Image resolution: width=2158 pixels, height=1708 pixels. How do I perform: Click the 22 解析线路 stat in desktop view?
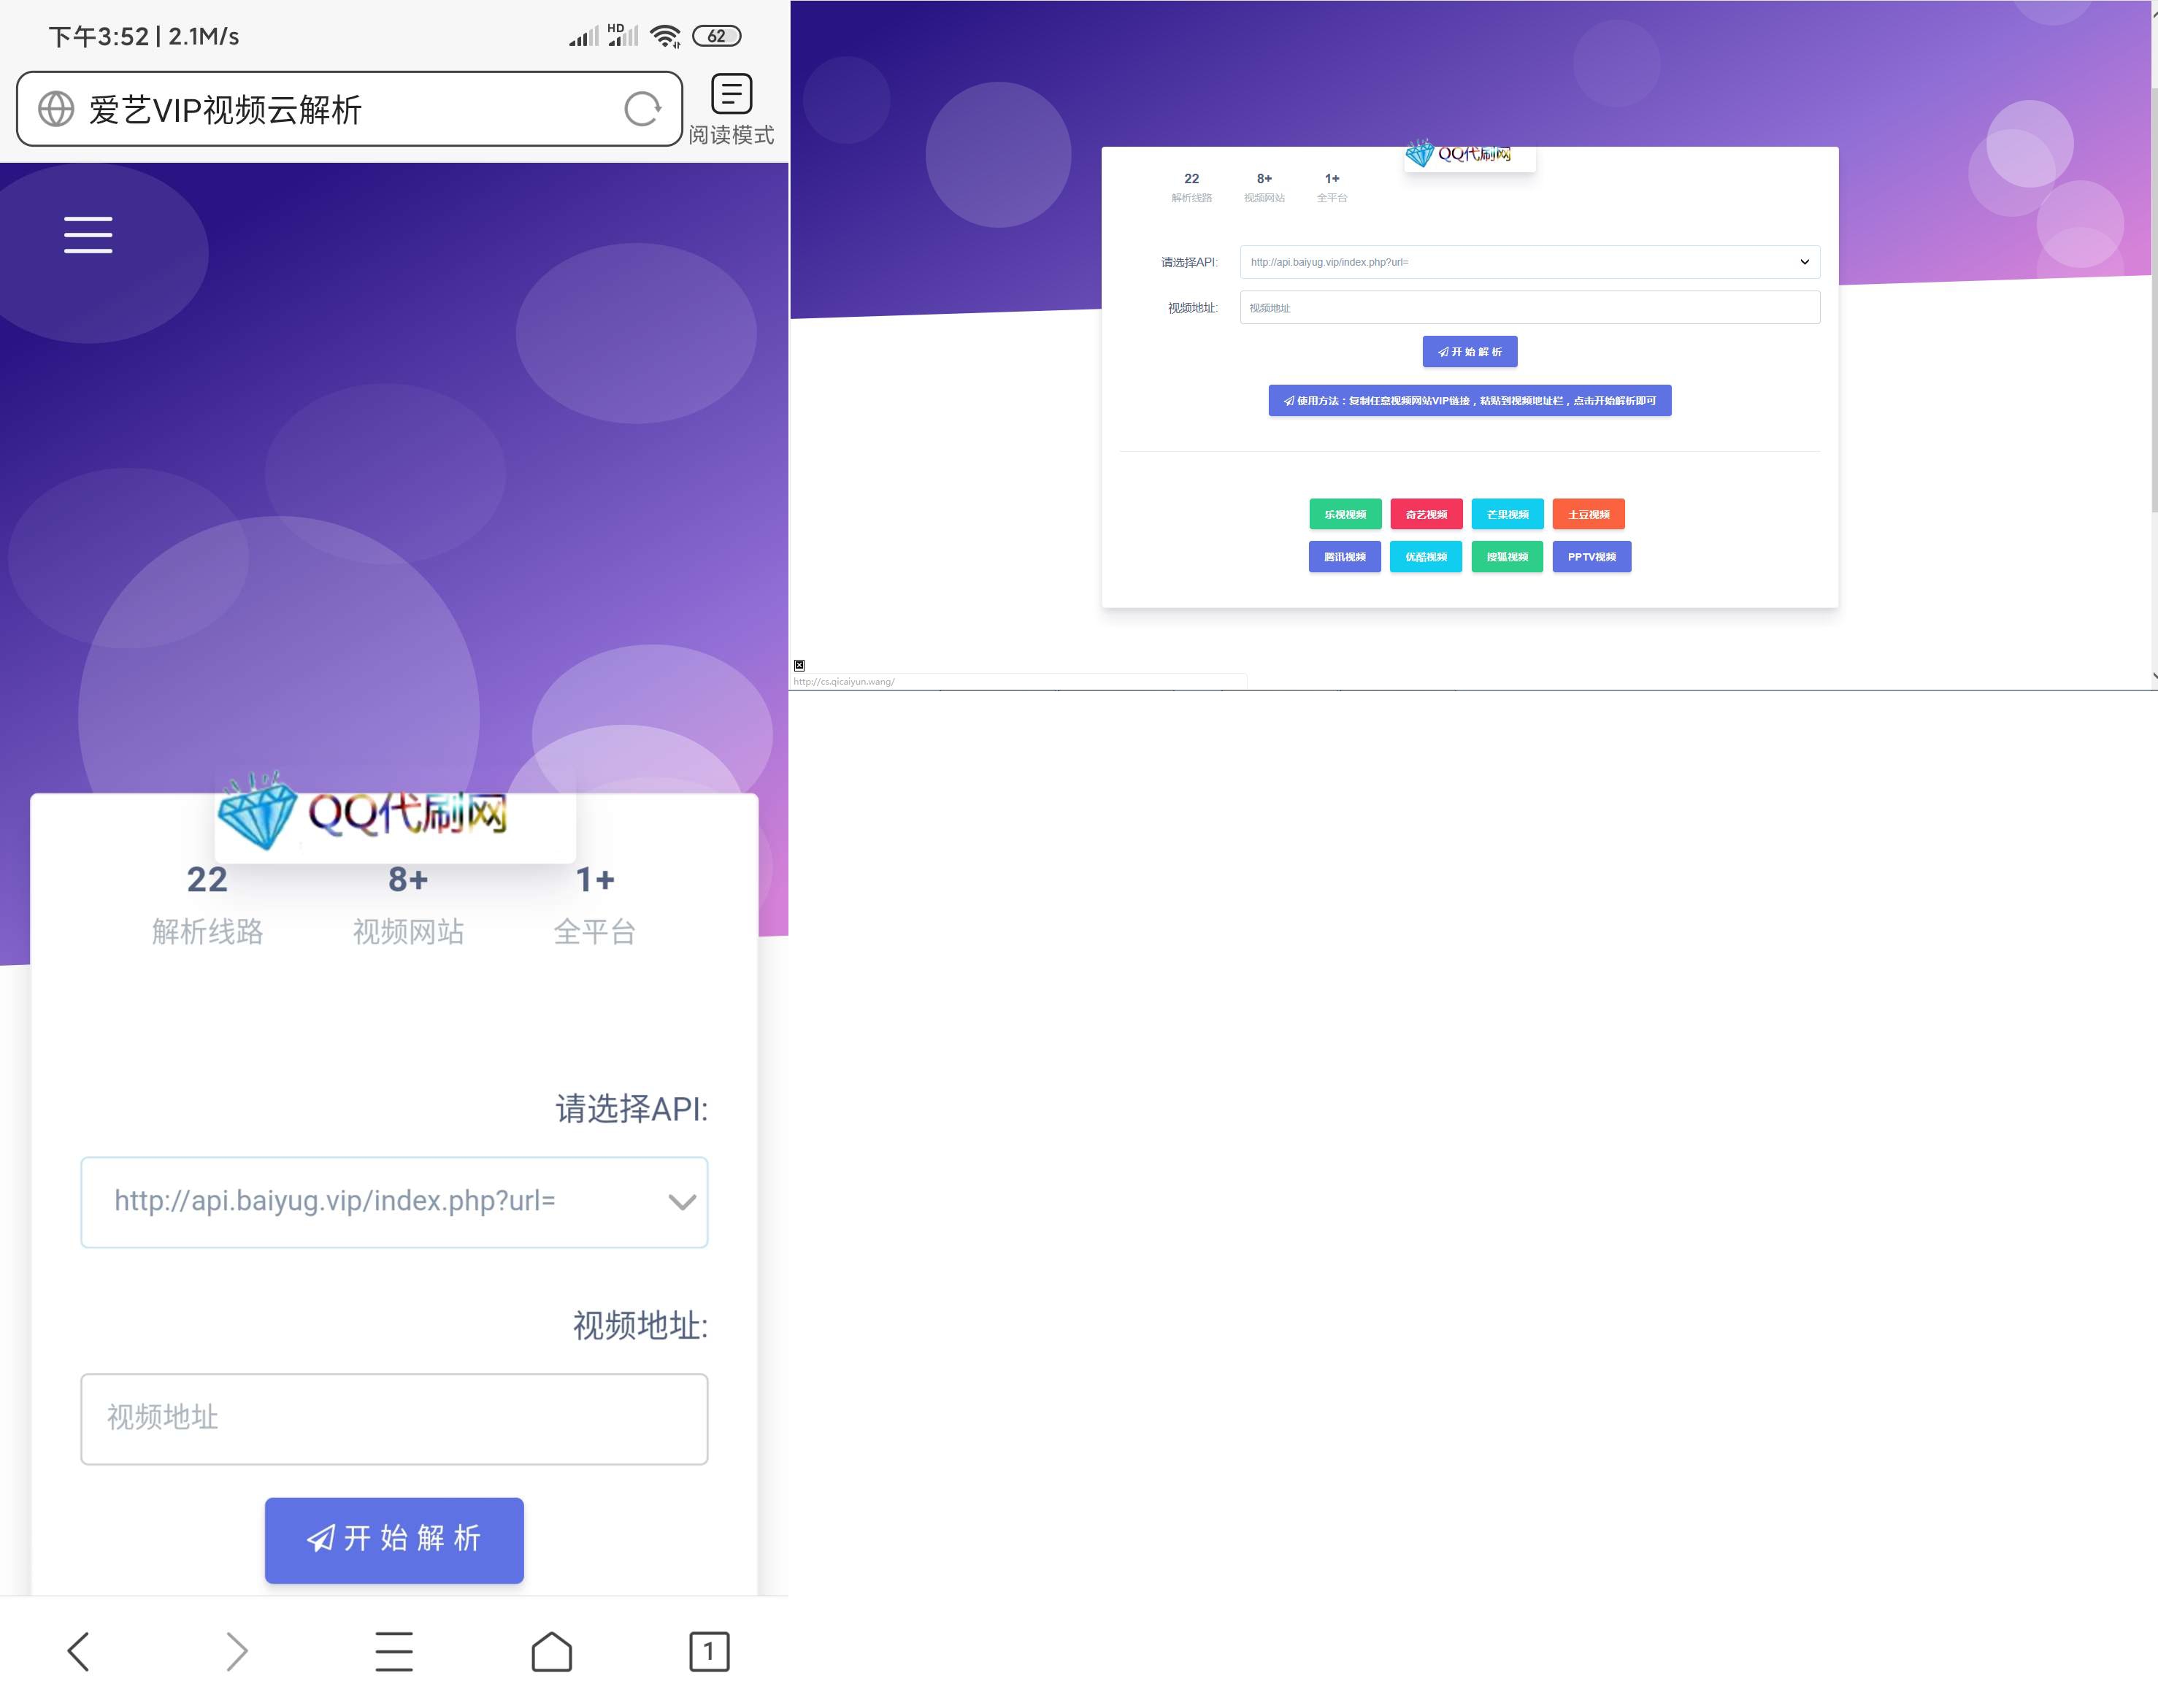[x=1191, y=187]
